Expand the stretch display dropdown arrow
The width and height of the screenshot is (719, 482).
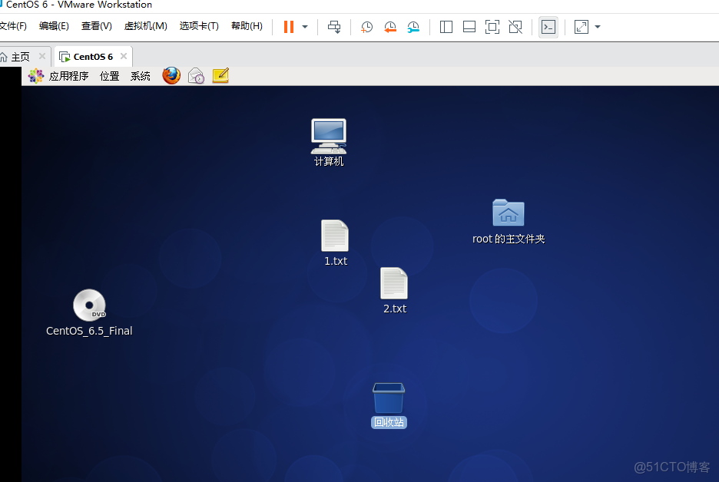598,27
